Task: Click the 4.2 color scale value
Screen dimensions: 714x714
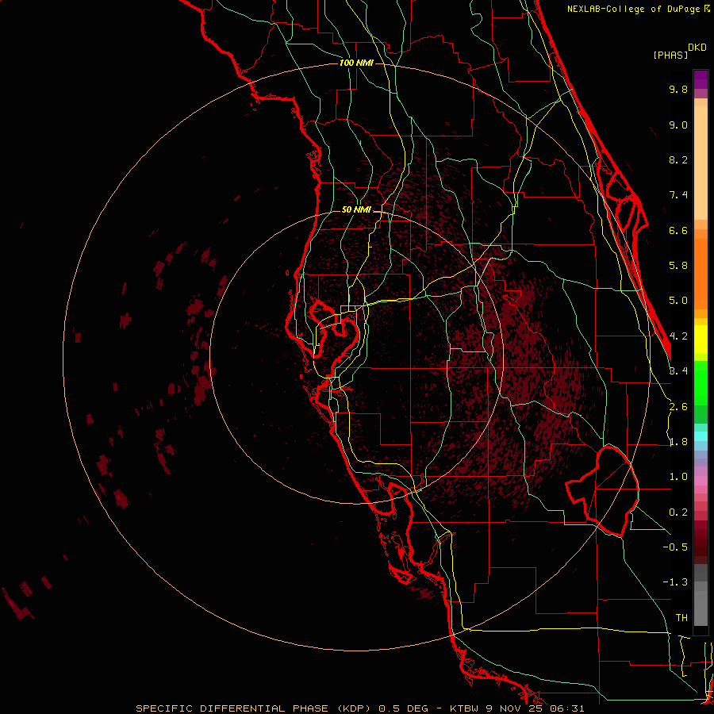Action: pos(678,336)
